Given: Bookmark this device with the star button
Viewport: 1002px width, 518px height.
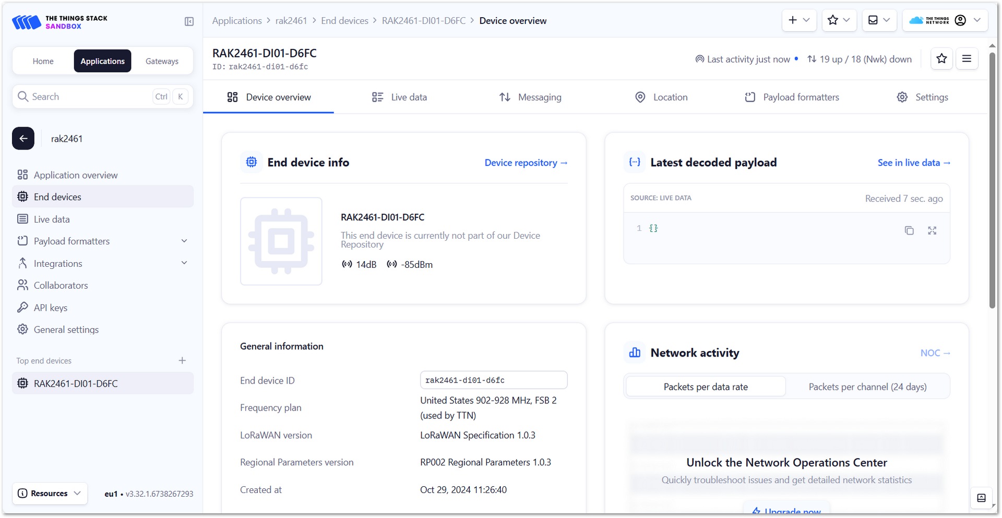Looking at the screenshot, I should 941,59.
